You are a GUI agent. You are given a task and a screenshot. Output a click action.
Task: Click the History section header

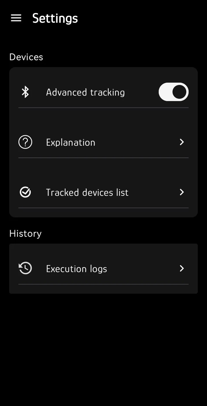pyautogui.click(x=25, y=234)
